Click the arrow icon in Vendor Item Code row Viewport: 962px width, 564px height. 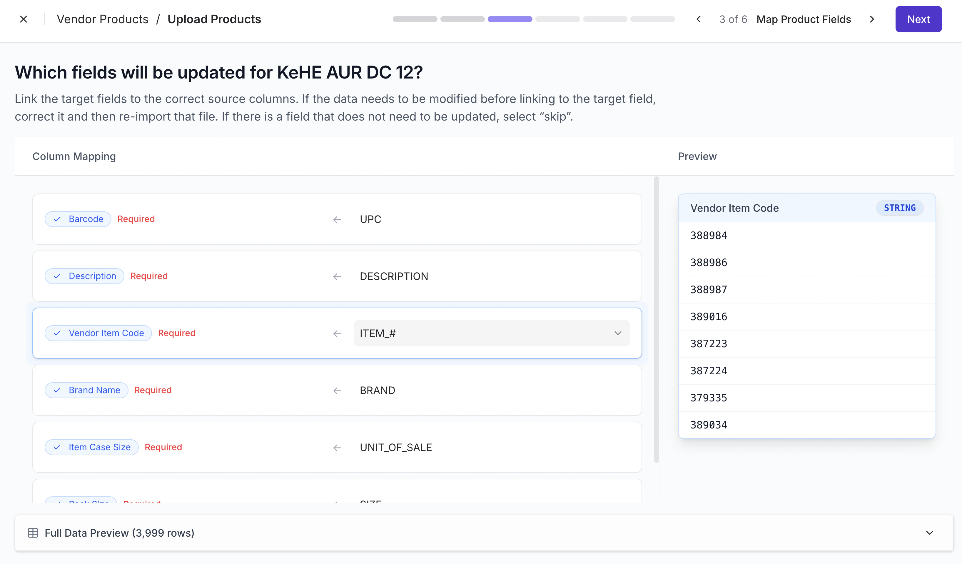pos(337,333)
